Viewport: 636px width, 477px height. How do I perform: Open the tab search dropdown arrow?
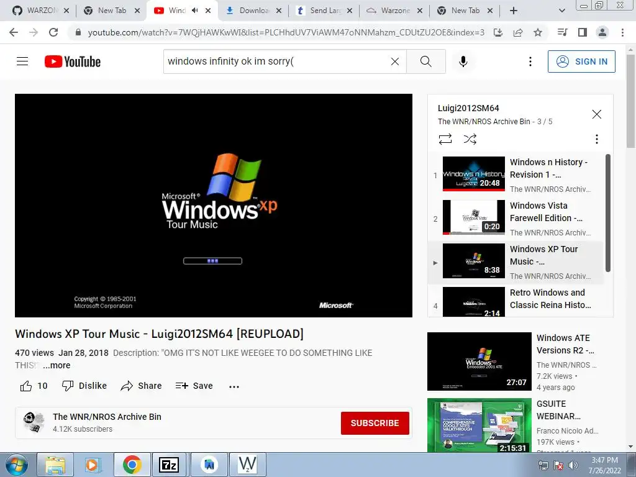[x=561, y=11]
